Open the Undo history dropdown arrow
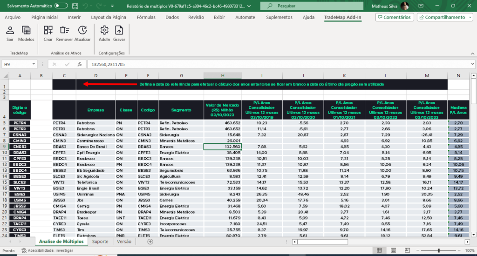The height and width of the screenshot is (256, 477). click(x=92, y=6)
